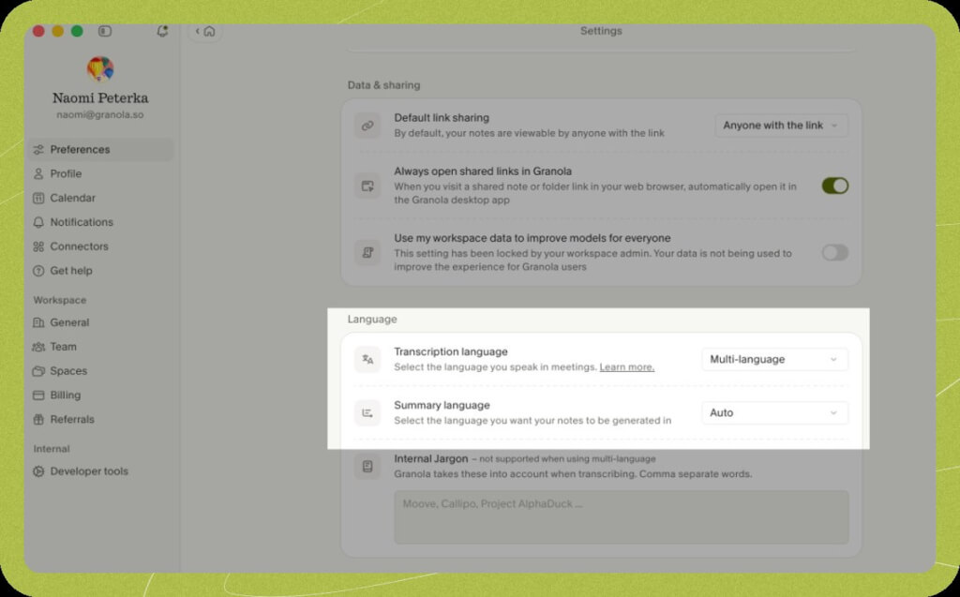Follow the Learn more link
This screenshot has width=960, height=597.
[627, 367]
